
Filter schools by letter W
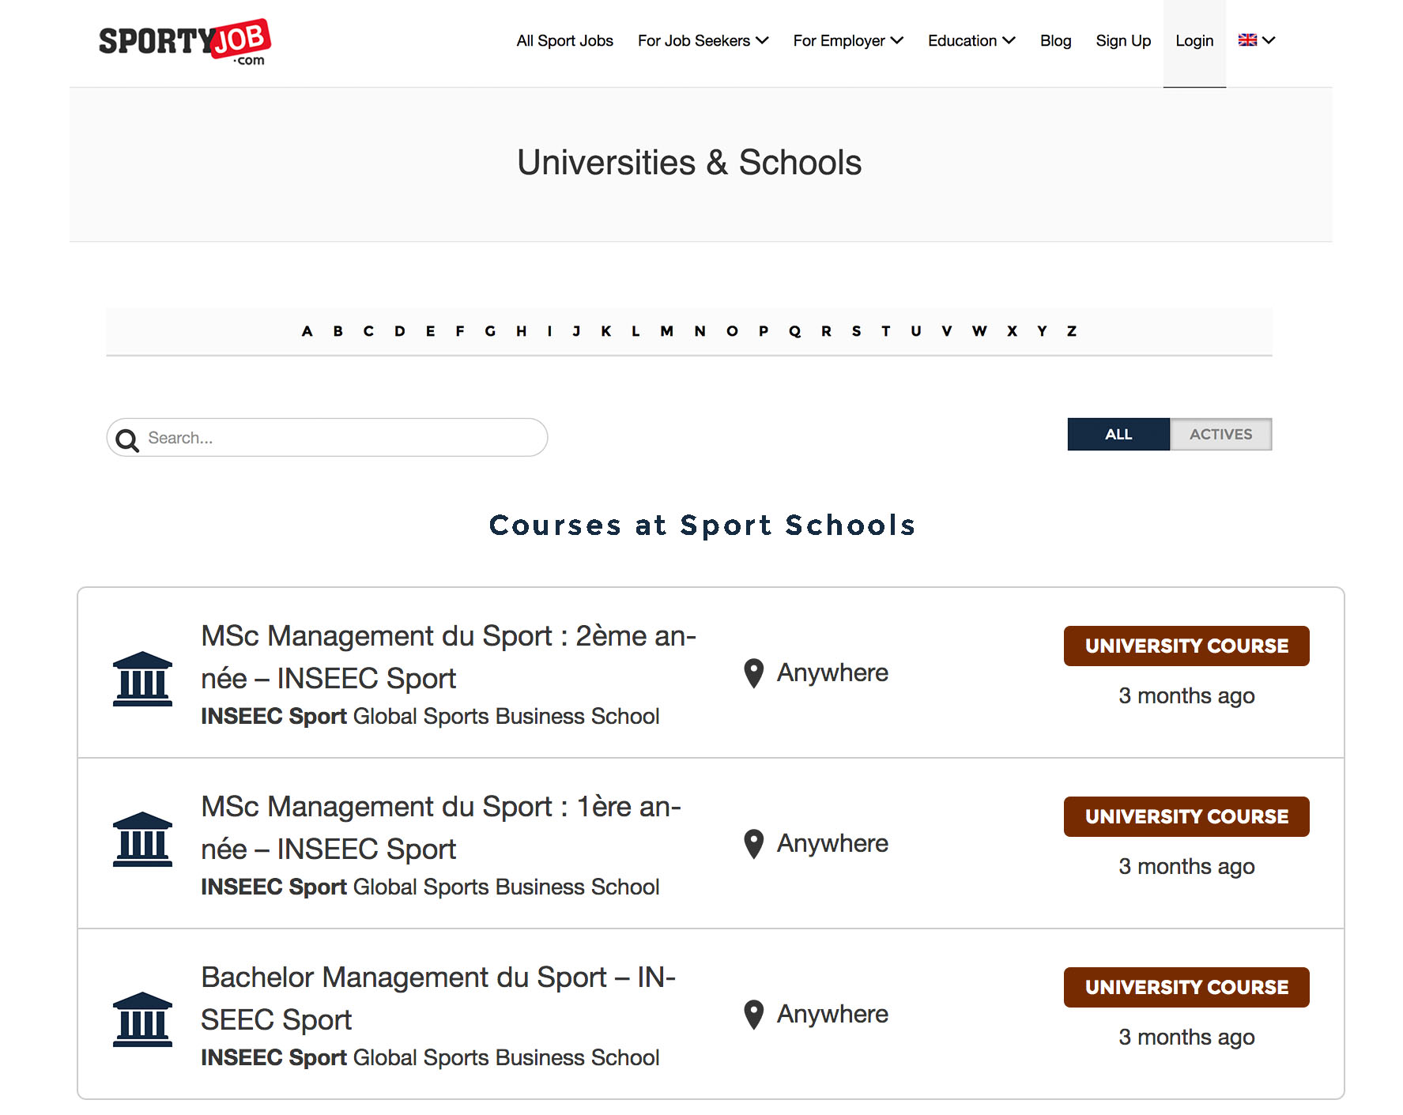click(x=979, y=331)
